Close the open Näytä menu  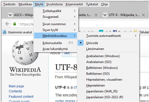click(x=39, y=4)
